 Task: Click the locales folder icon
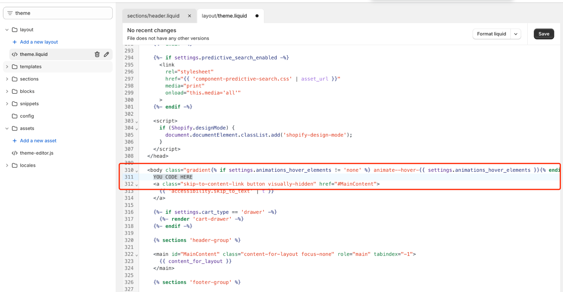(x=15, y=166)
